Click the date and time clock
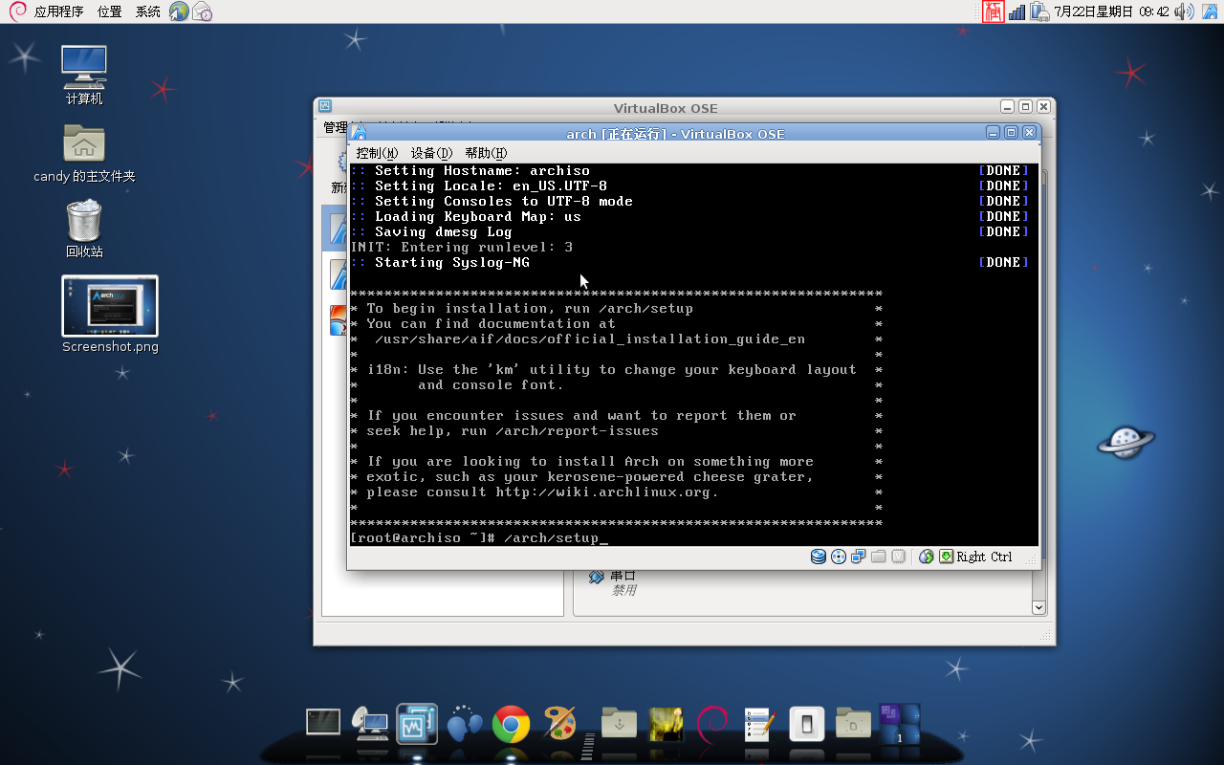Viewport: 1224px width, 765px height. coord(1111,11)
